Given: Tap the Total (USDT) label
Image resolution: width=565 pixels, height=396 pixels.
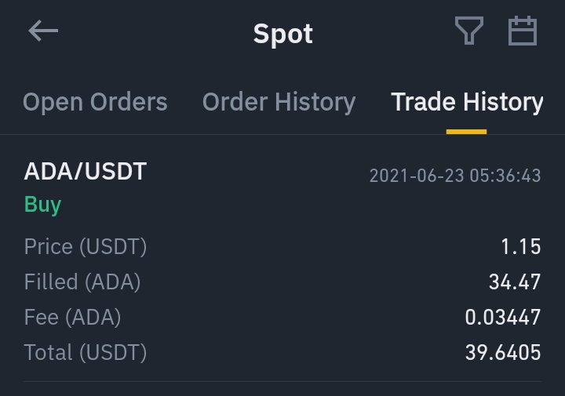Looking at the screenshot, I should pyautogui.click(x=86, y=352).
